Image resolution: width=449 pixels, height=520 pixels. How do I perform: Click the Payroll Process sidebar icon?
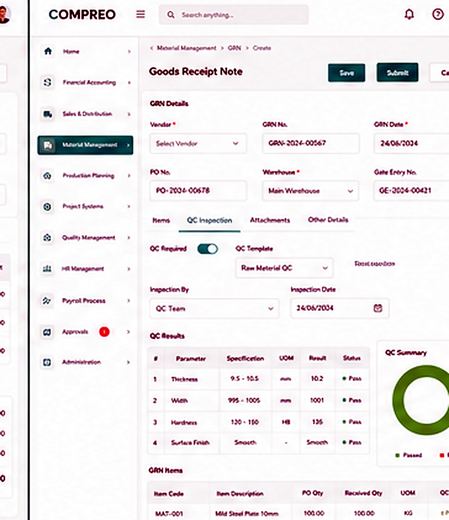[x=47, y=301]
